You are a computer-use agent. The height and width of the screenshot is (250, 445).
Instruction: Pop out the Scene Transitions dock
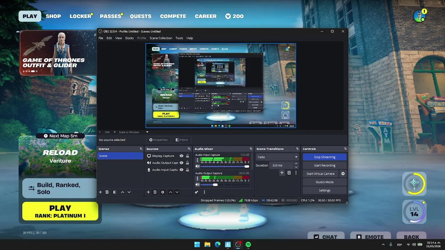[x=297, y=149]
